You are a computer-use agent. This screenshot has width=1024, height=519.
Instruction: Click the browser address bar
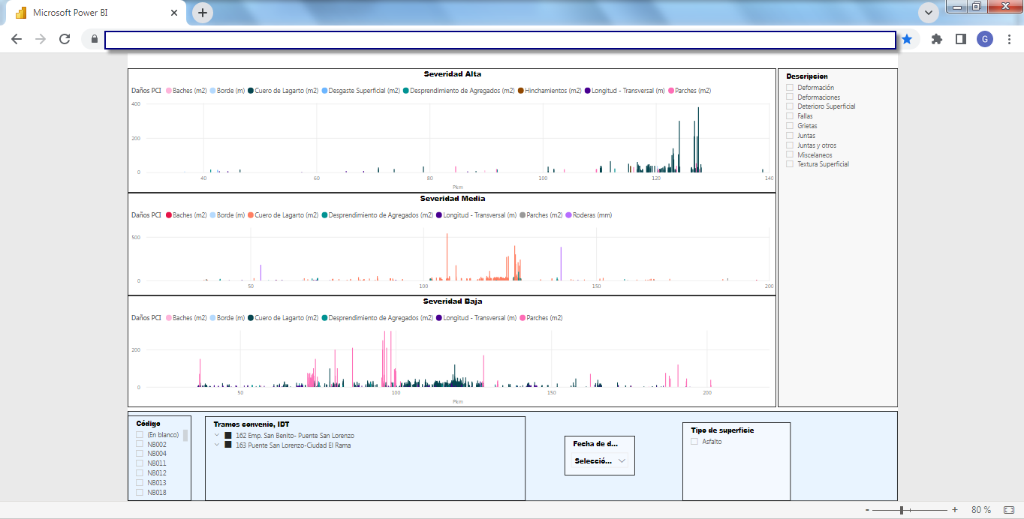(x=499, y=40)
